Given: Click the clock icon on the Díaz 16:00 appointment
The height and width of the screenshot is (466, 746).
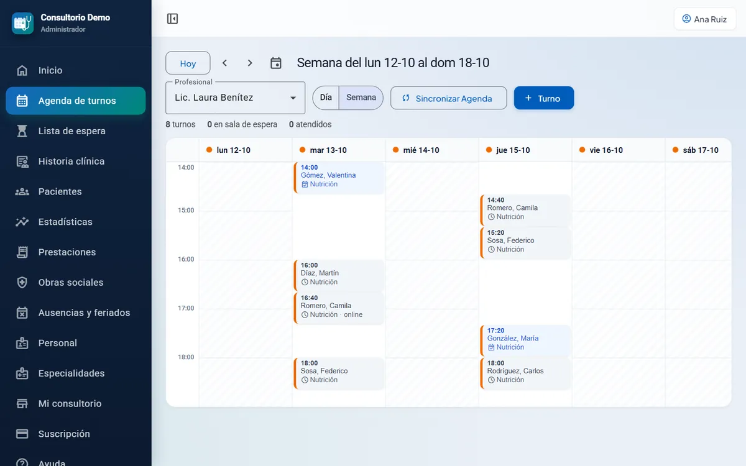Looking at the screenshot, I should (x=305, y=282).
